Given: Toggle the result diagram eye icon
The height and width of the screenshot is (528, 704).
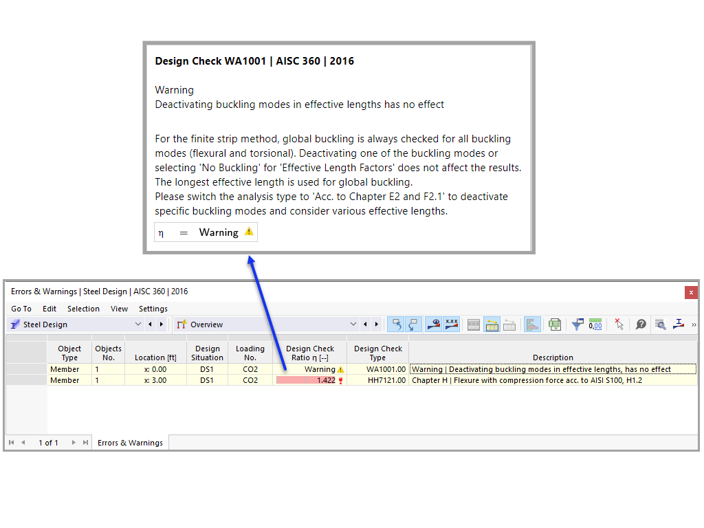Looking at the screenshot, I should click(433, 324).
